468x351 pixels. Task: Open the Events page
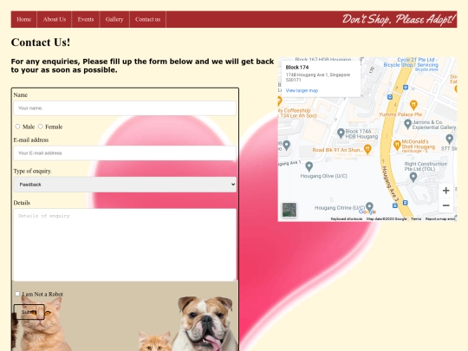pos(86,19)
